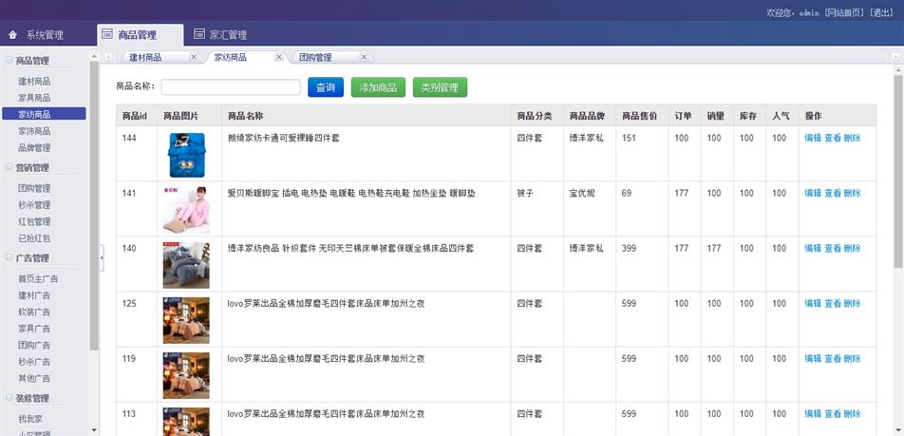Click 删除 for product 144
904x436 pixels.
click(852, 138)
